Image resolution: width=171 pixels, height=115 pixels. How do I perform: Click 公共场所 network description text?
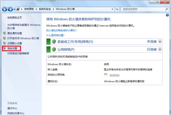[68, 57]
